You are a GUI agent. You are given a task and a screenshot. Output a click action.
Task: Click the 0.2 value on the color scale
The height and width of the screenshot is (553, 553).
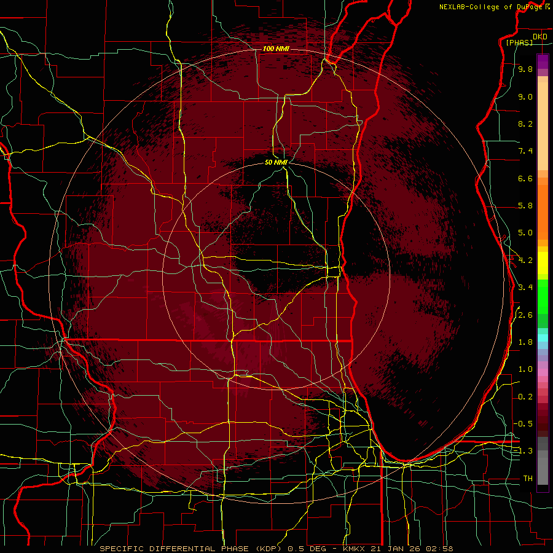click(525, 397)
